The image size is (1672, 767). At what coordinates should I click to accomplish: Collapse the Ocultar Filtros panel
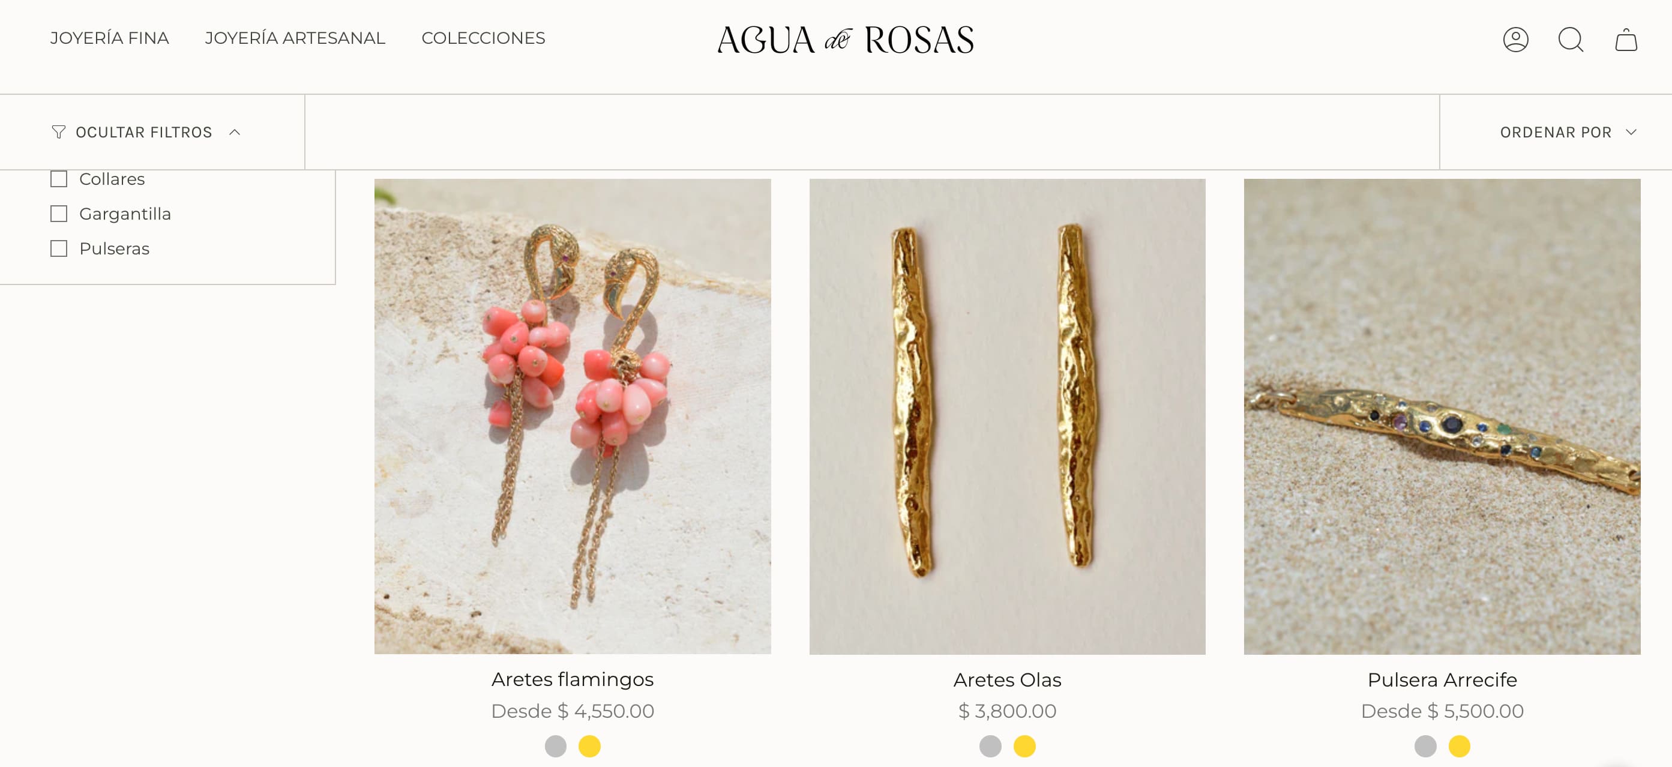click(x=146, y=133)
